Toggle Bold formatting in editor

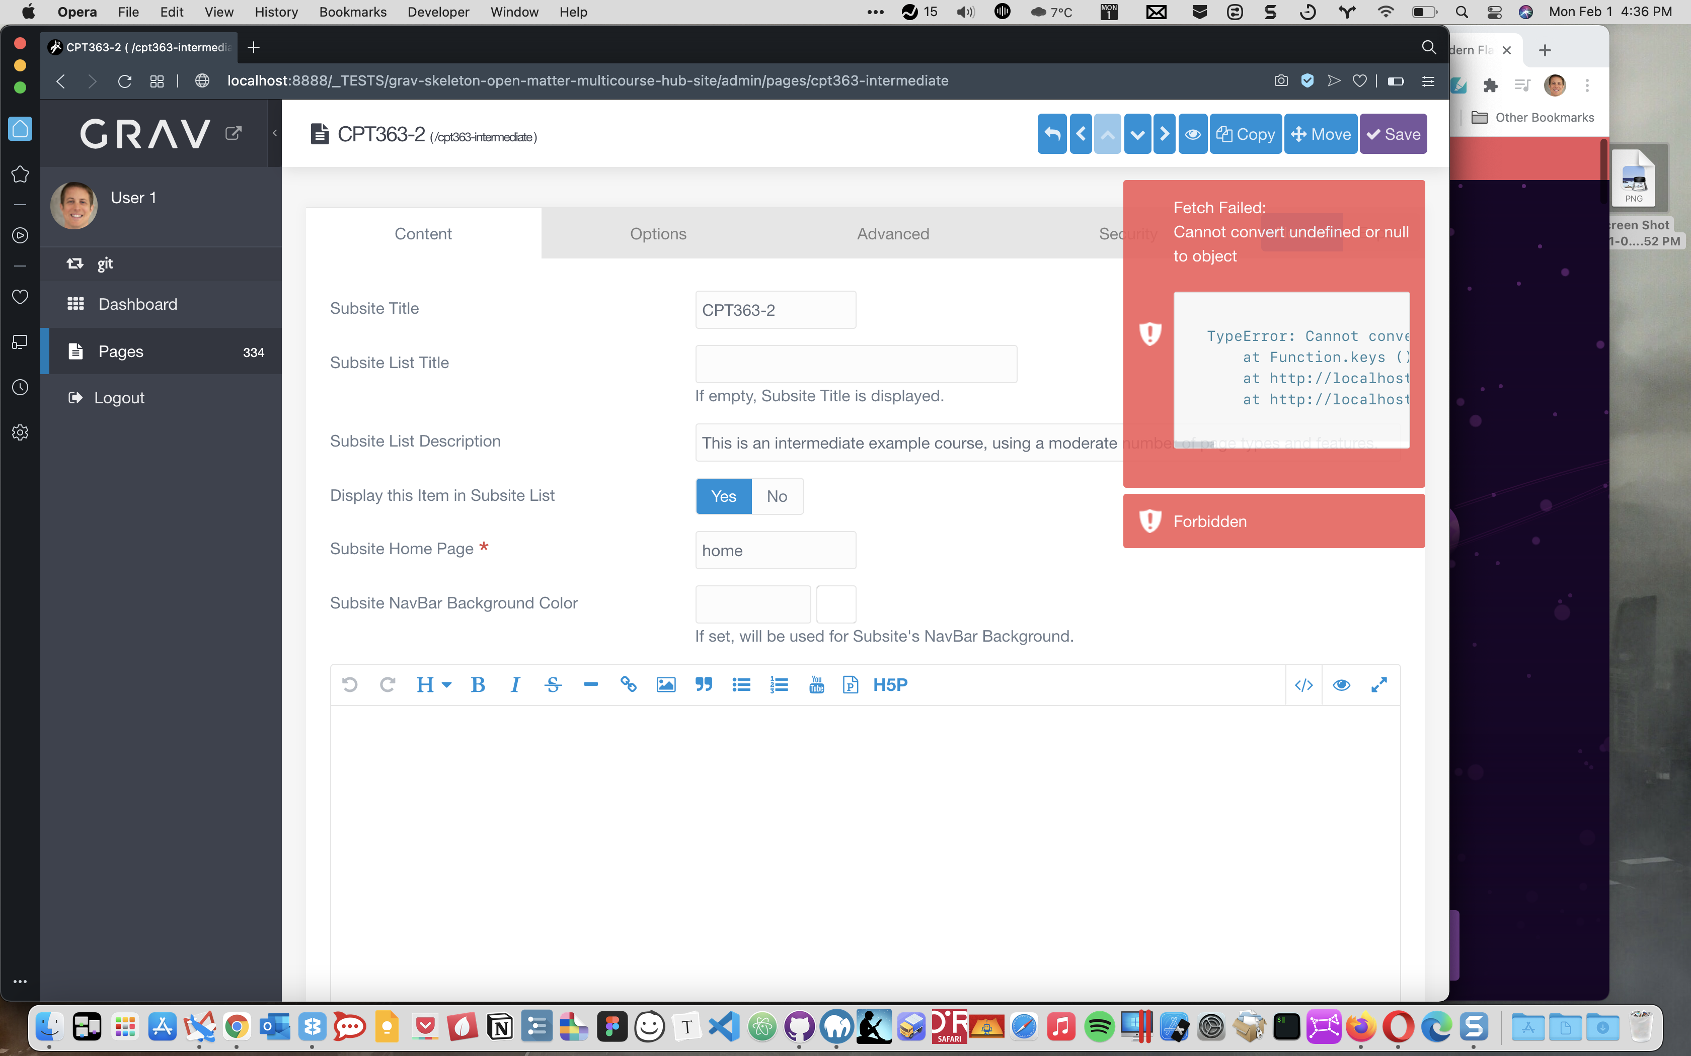click(x=478, y=684)
